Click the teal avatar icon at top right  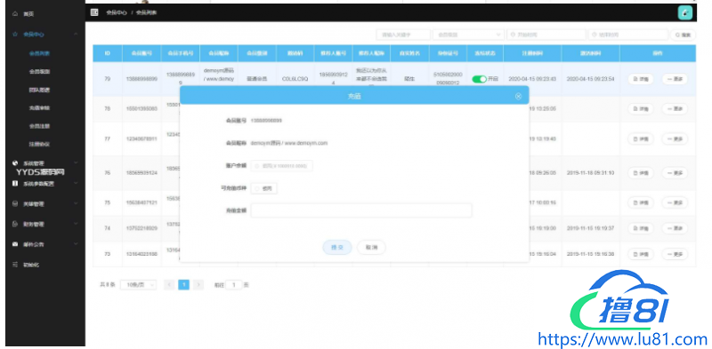684,12
